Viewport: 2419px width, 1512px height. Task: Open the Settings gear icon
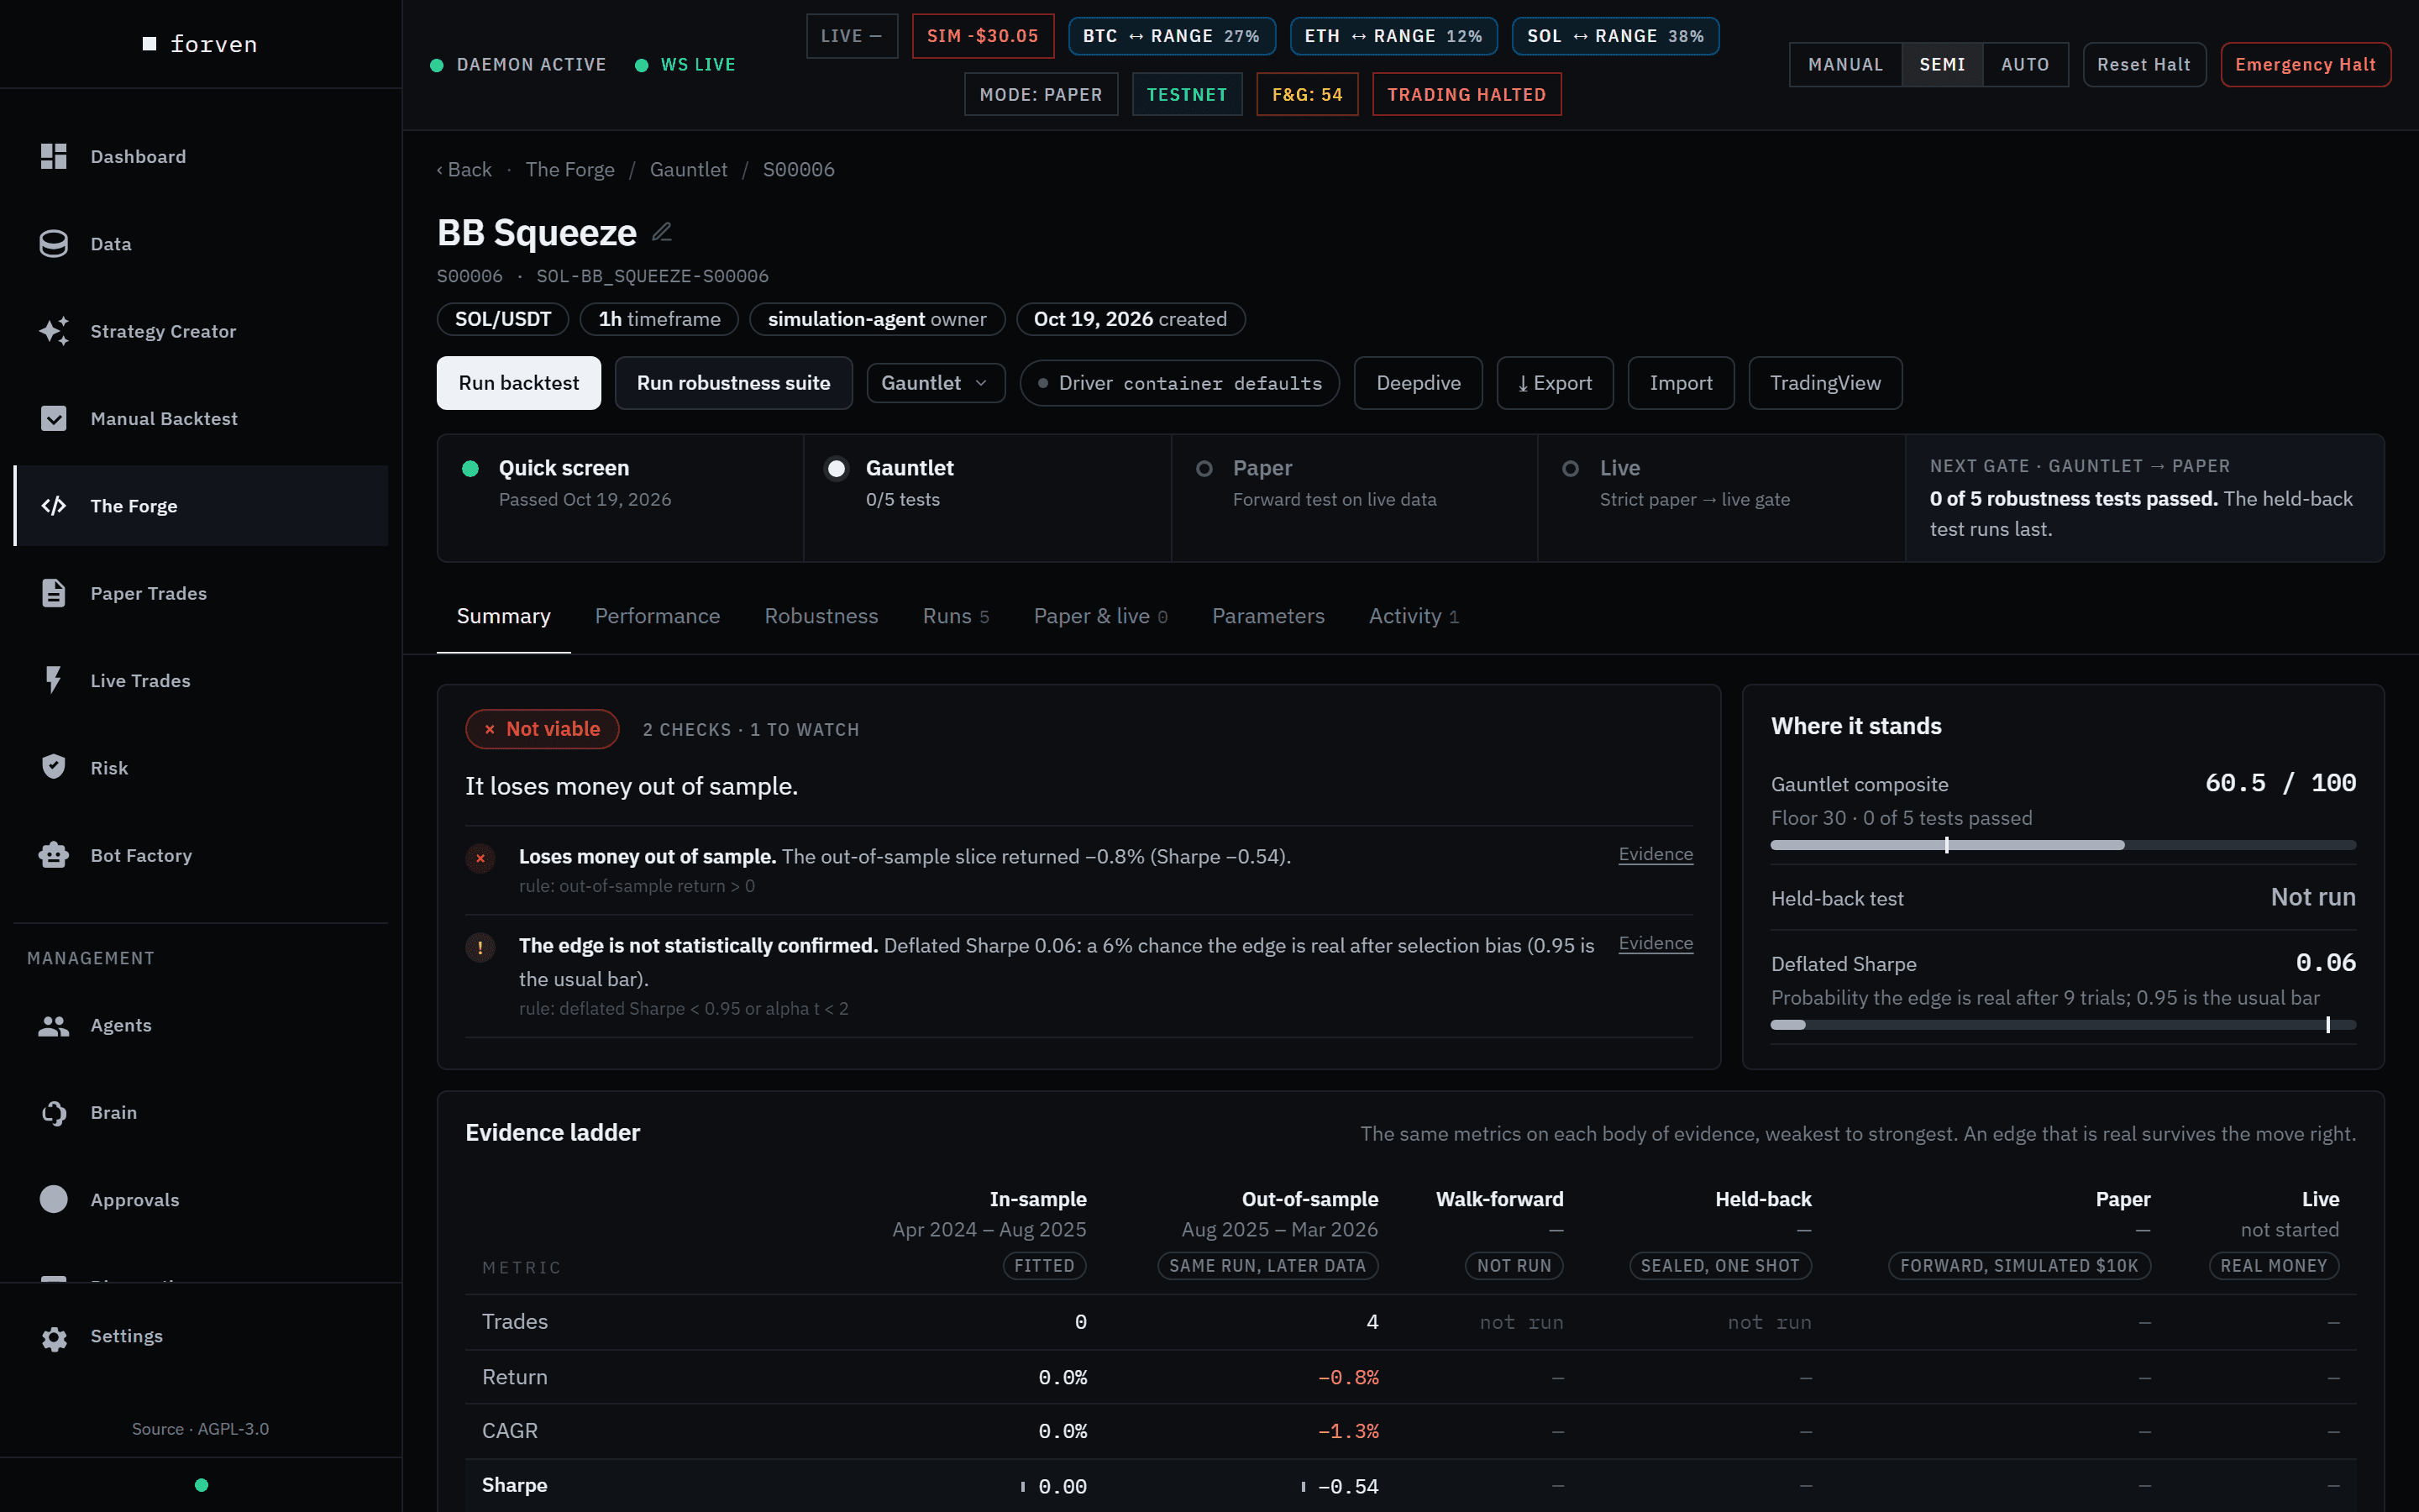coord(54,1338)
